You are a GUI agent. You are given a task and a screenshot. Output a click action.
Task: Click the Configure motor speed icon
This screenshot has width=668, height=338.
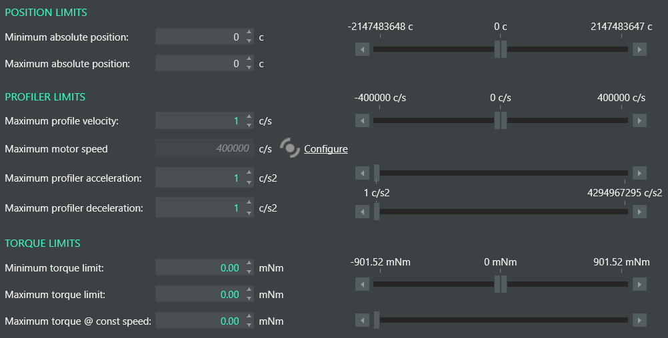(x=290, y=148)
